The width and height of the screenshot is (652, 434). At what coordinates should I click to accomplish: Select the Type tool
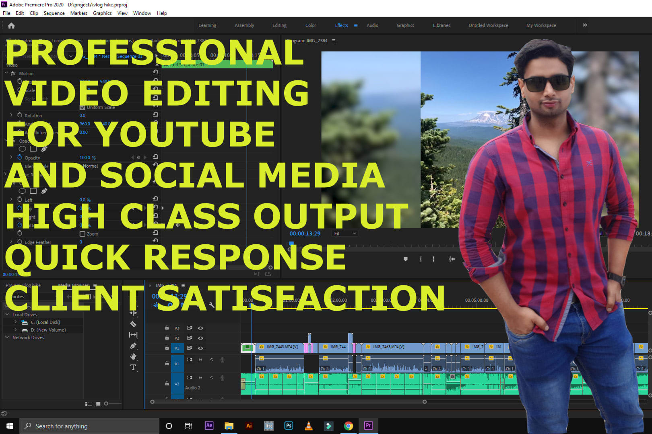pyautogui.click(x=133, y=367)
